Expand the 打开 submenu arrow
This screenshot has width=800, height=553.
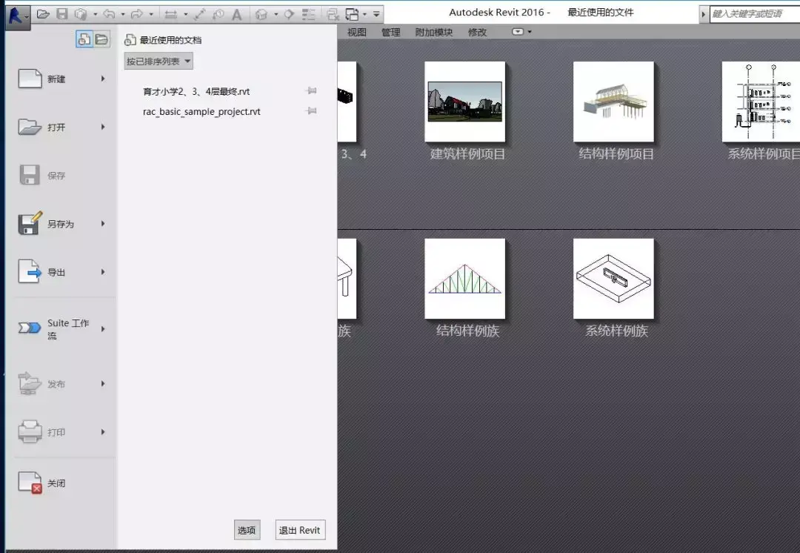103,127
